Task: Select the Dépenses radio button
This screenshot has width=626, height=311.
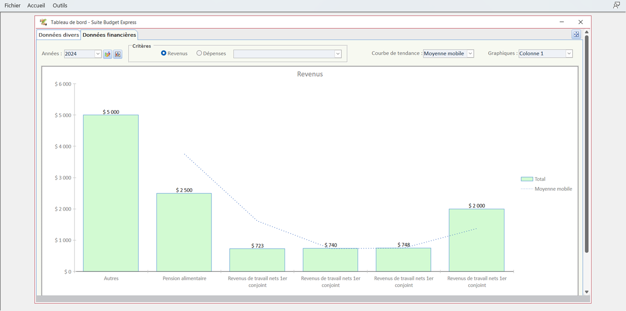Action: pyautogui.click(x=199, y=53)
